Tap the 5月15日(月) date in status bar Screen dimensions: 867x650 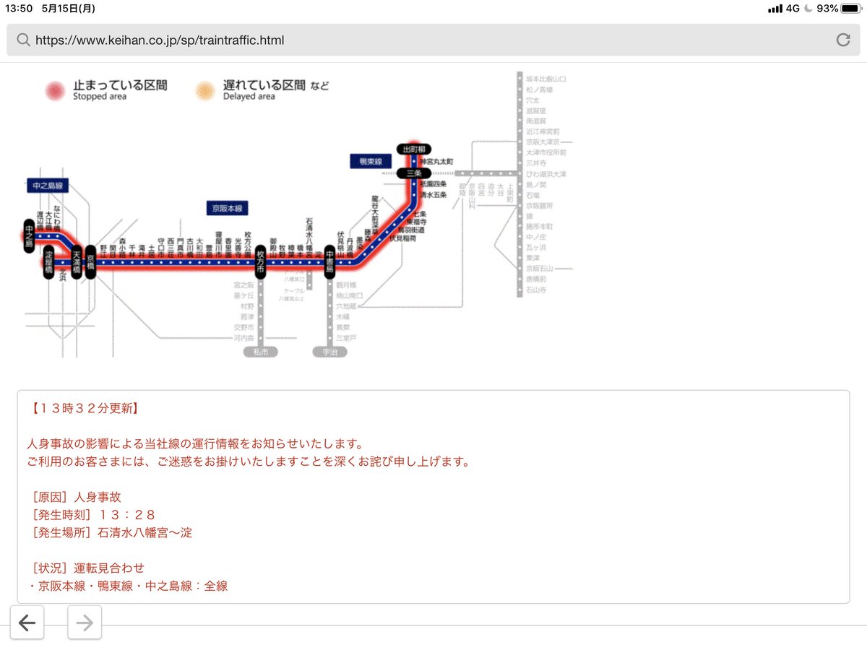click(69, 9)
